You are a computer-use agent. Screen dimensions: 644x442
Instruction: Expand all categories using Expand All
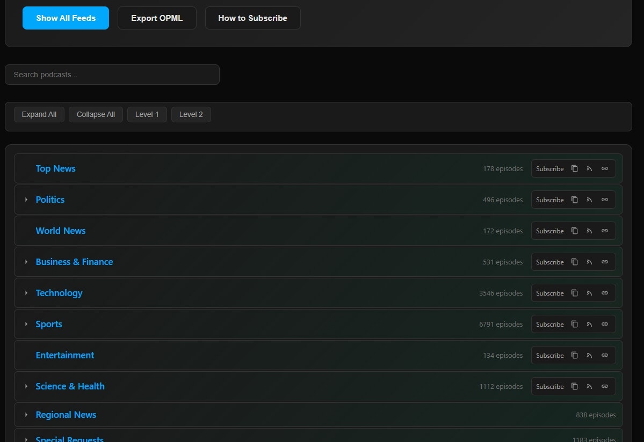click(x=39, y=114)
